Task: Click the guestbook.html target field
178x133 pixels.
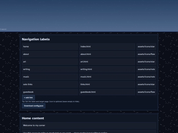Action: tap(107, 92)
